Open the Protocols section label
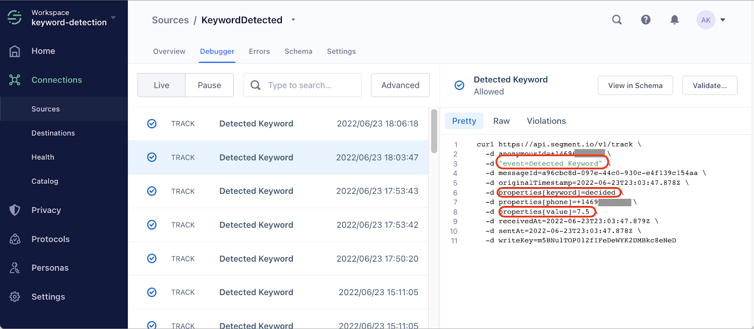Viewport: 754px width, 329px height. coord(50,239)
